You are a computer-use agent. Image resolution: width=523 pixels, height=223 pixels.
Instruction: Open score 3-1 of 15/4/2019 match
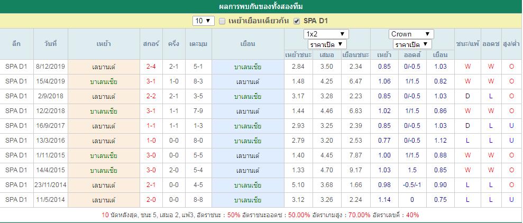pyautogui.click(x=151, y=81)
